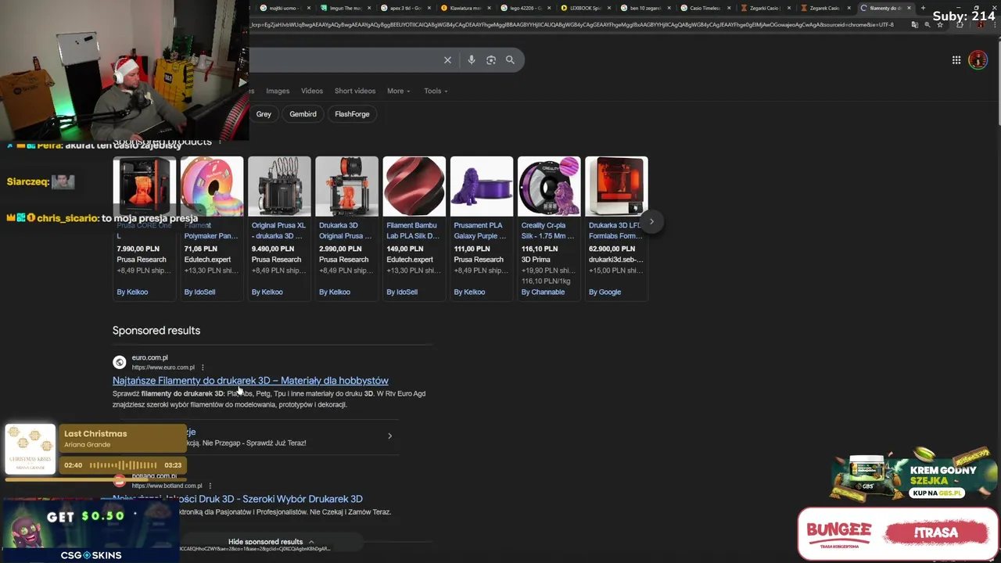Switch to the 'Casio Timeless' tab
Screen dimensions: 1001x563
click(704, 8)
